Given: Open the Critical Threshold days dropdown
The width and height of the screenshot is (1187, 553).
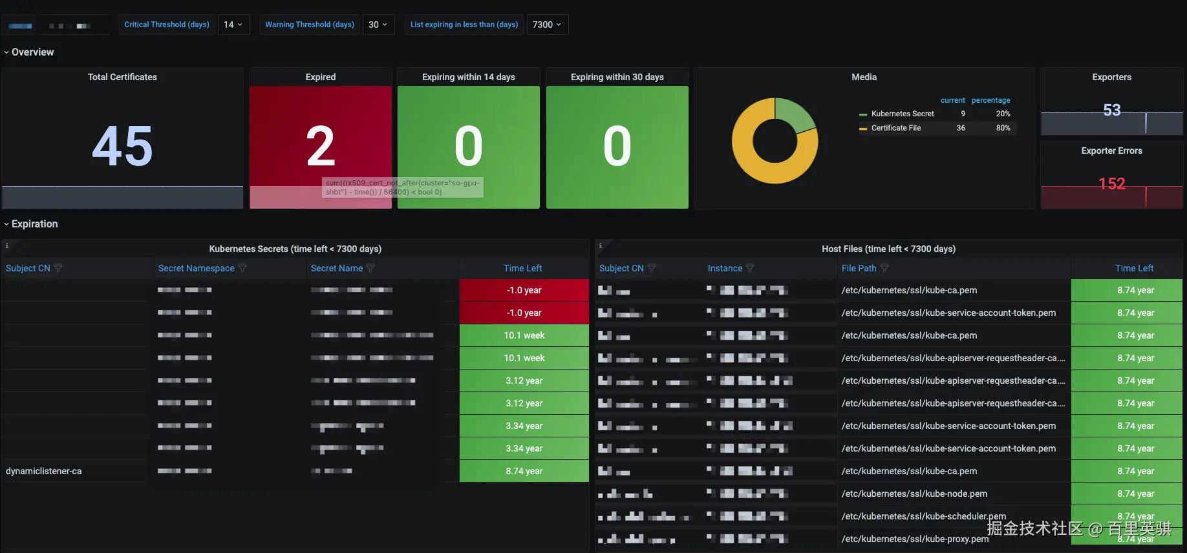Looking at the screenshot, I should pos(233,25).
